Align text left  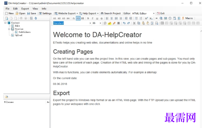107,18
